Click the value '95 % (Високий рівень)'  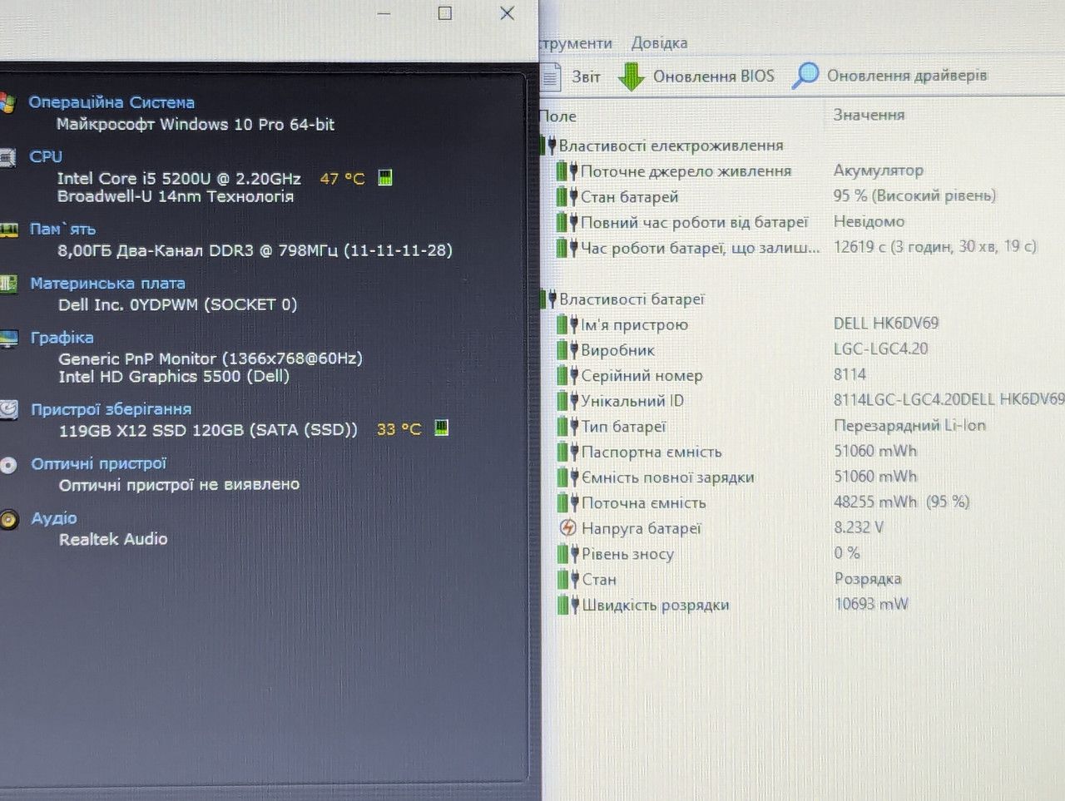(x=914, y=195)
